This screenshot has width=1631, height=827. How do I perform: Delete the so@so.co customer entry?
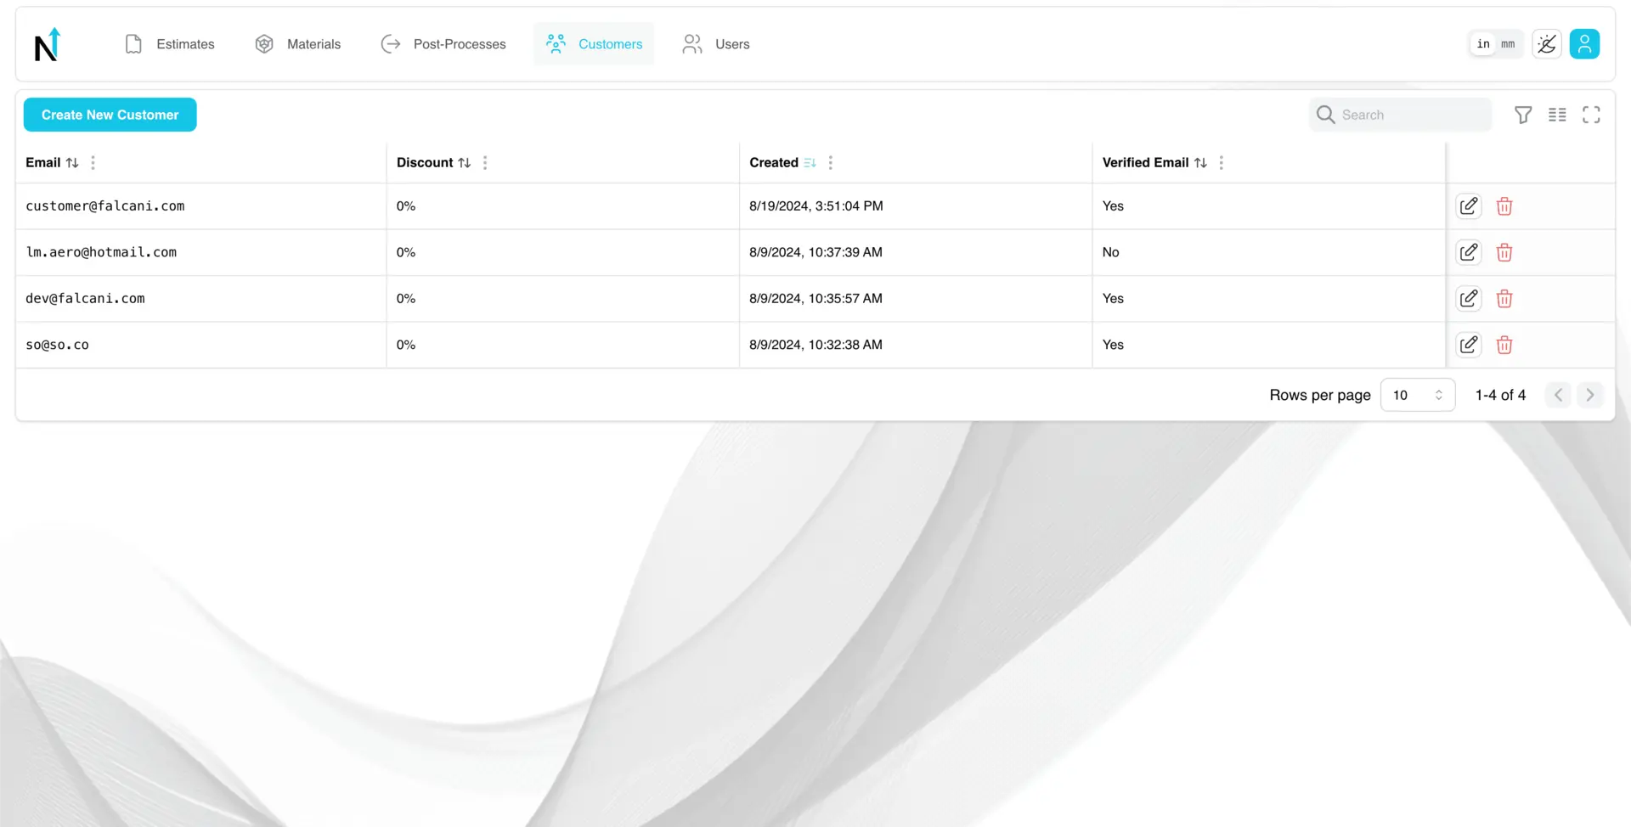(1504, 345)
